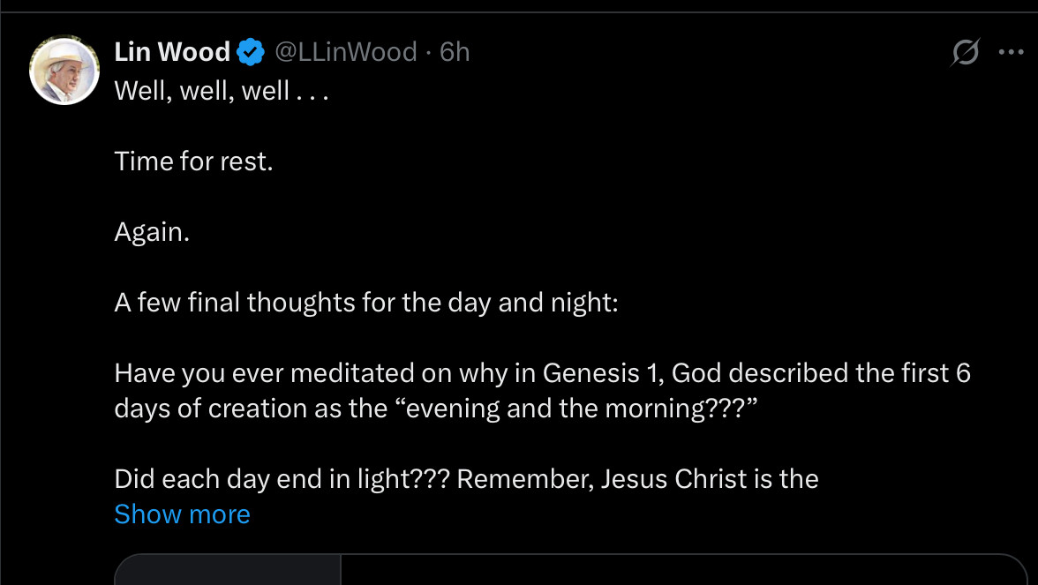Click the embedded card's left thumbnail
1038x585 pixels.
(227, 570)
